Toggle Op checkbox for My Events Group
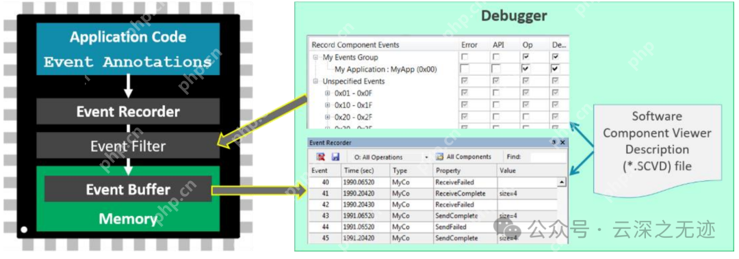 [526, 57]
